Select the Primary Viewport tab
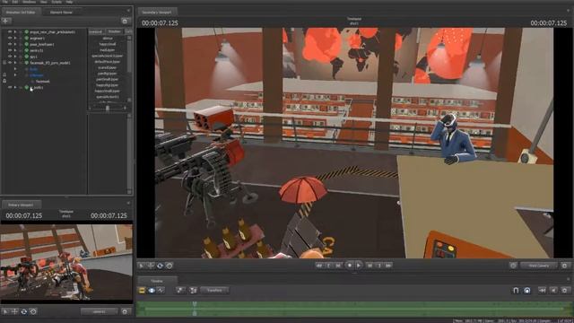 (x=21, y=205)
